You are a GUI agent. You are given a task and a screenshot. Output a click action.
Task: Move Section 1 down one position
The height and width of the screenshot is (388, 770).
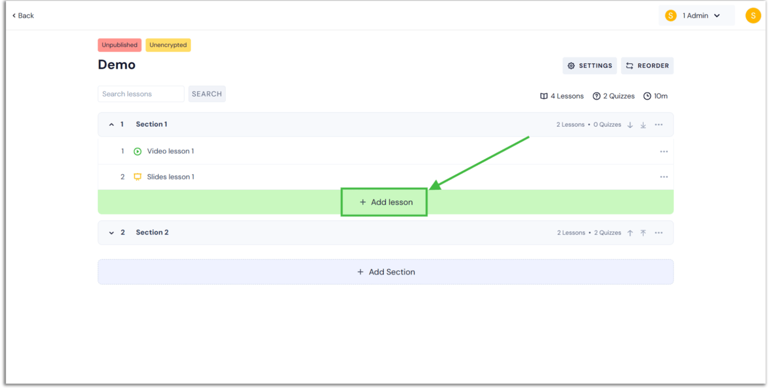pyautogui.click(x=630, y=124)
